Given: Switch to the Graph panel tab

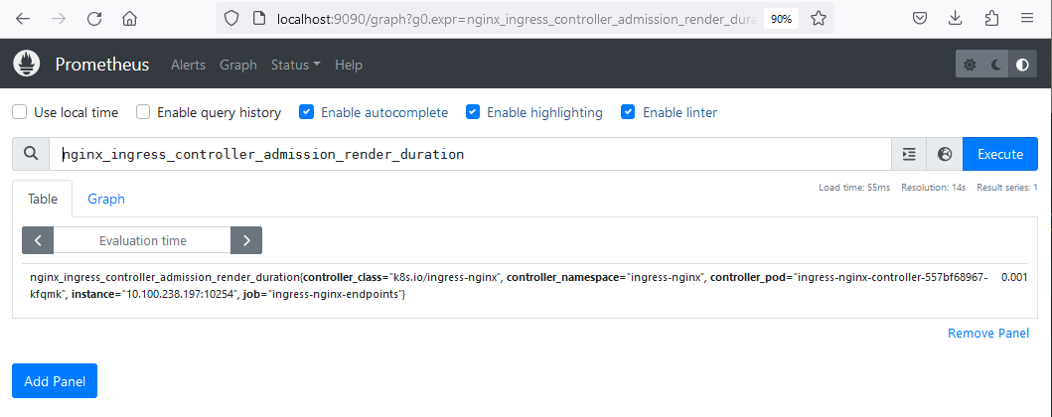Looking at the screenshot, I should point(106,199).
